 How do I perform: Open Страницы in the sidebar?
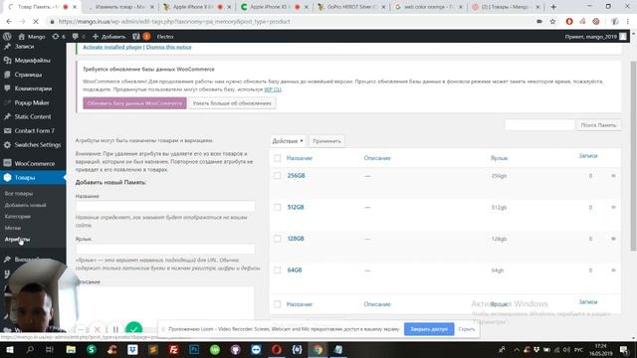(28, 75)
